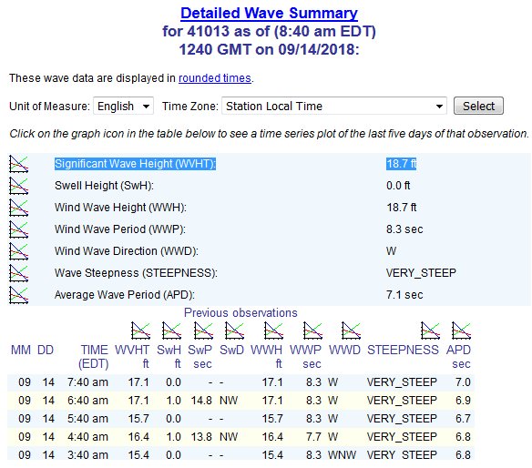Image resolution: width=532 pixels, height=468 pixels.
Task: Open the Wind Wave Height (WWH) graph icon
Action: 18,208
